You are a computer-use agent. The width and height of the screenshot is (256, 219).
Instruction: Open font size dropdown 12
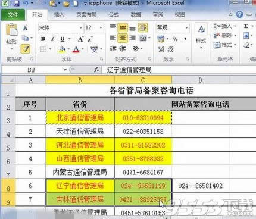tap(101, 27)
